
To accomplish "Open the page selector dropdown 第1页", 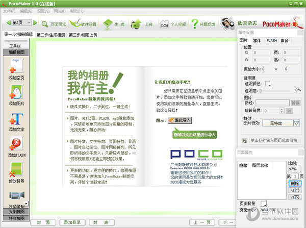I will point(21,22).
